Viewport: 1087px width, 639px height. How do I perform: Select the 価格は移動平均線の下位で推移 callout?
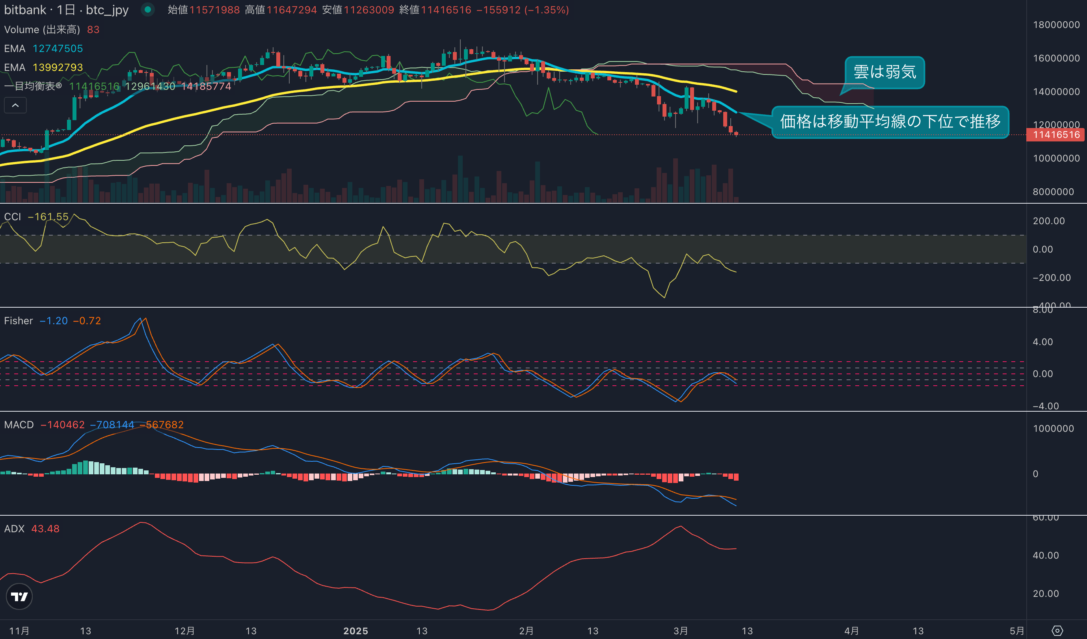[890, 122]
